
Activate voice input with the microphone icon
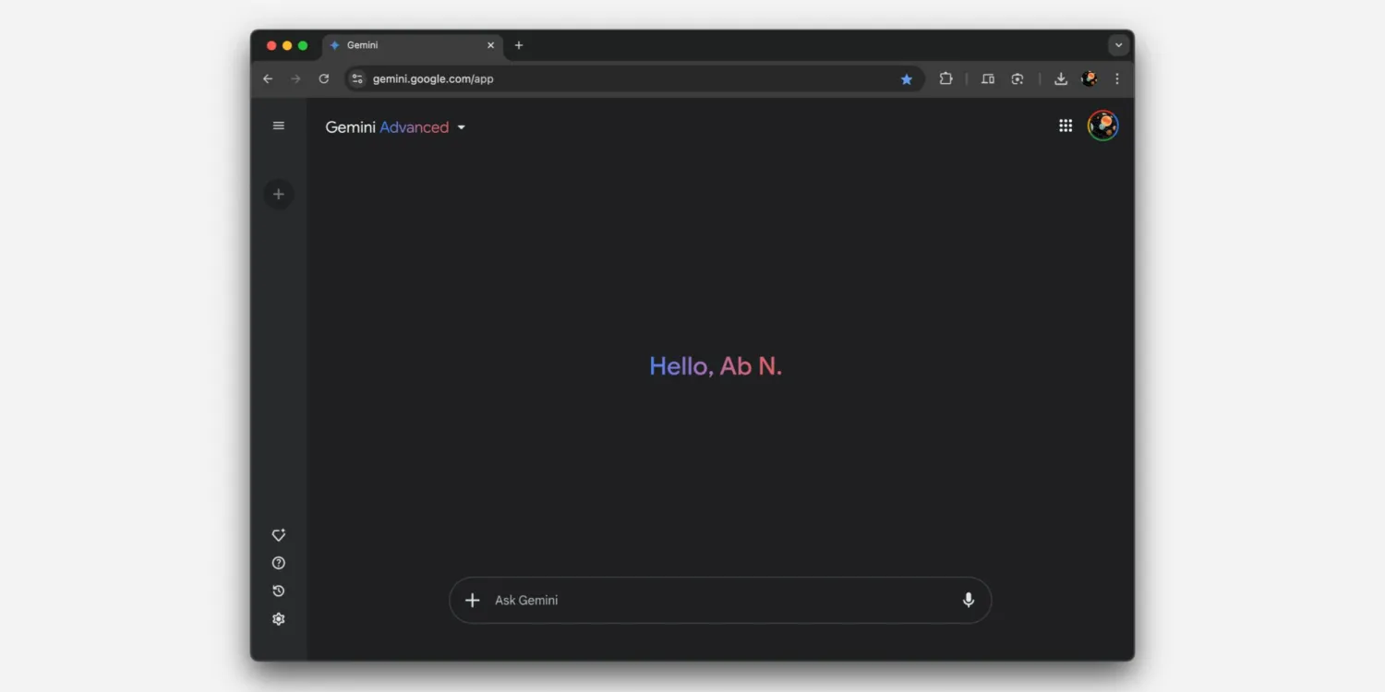point(968,600)
